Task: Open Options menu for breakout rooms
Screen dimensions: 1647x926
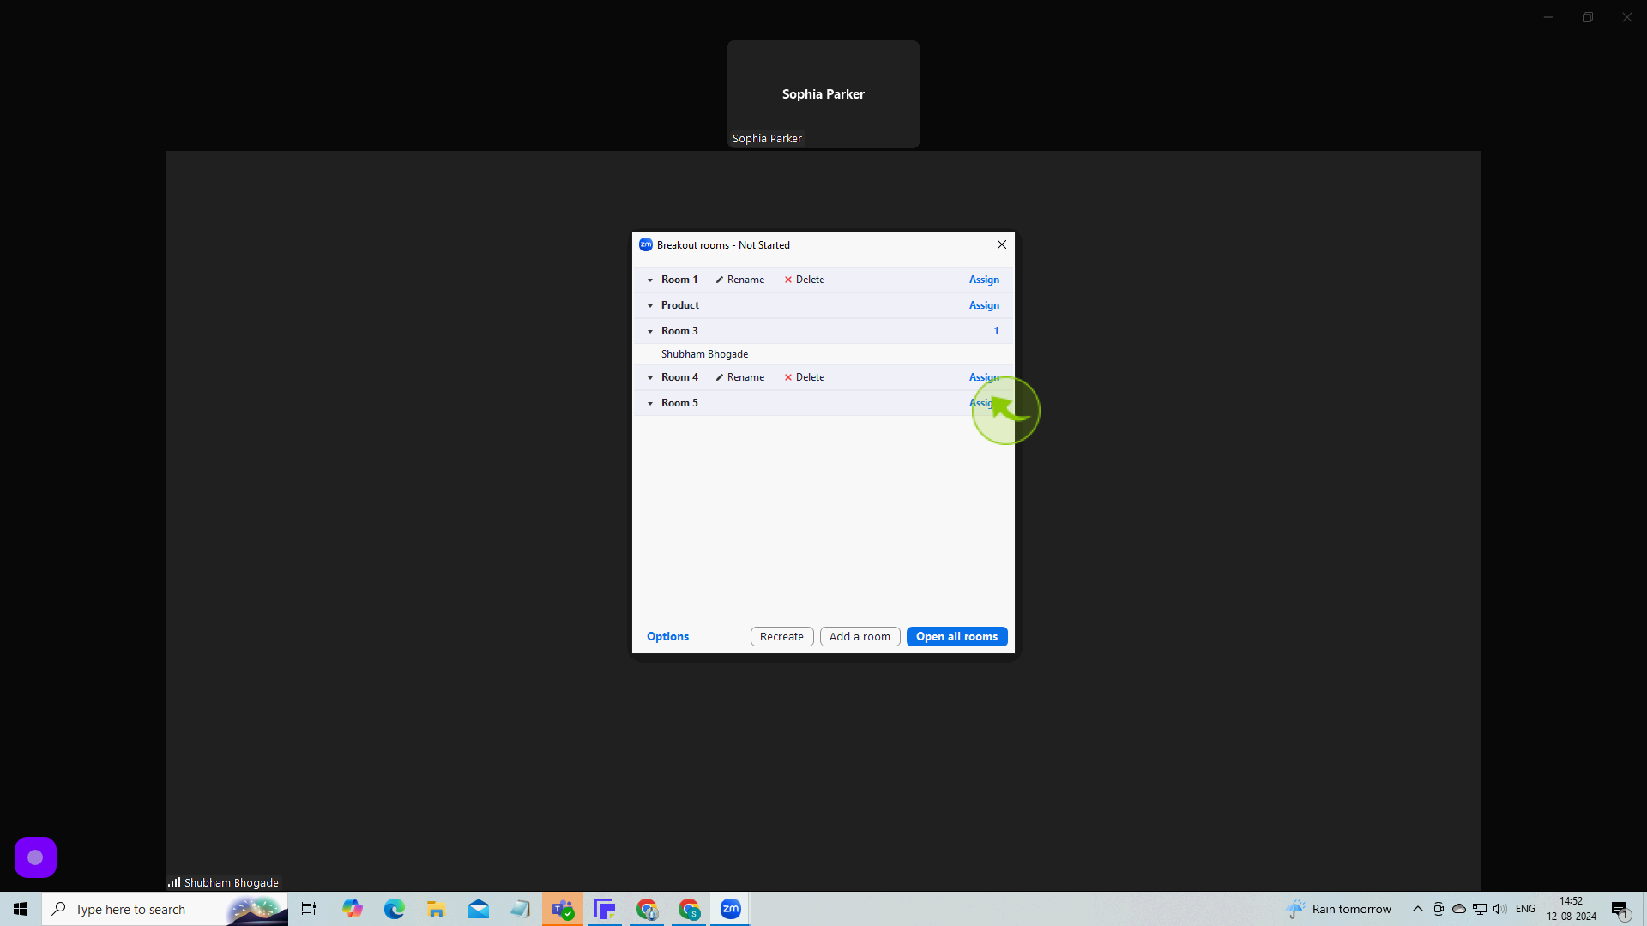Action: click(667, 635)
